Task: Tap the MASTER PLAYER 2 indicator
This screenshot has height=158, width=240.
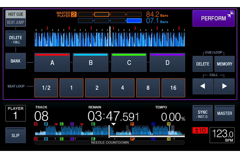Action: click(x=66, y=15)
